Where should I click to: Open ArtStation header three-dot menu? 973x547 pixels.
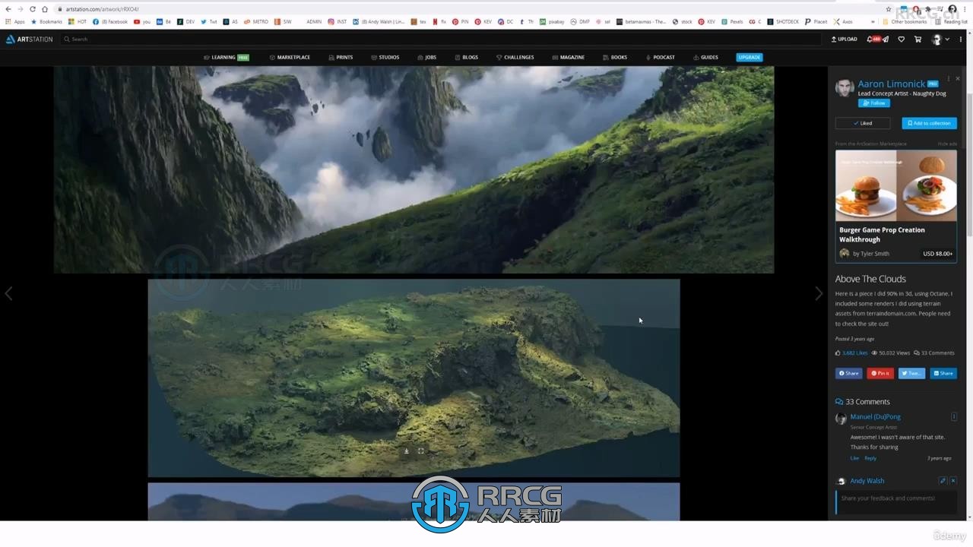click(x=961, y=39)
